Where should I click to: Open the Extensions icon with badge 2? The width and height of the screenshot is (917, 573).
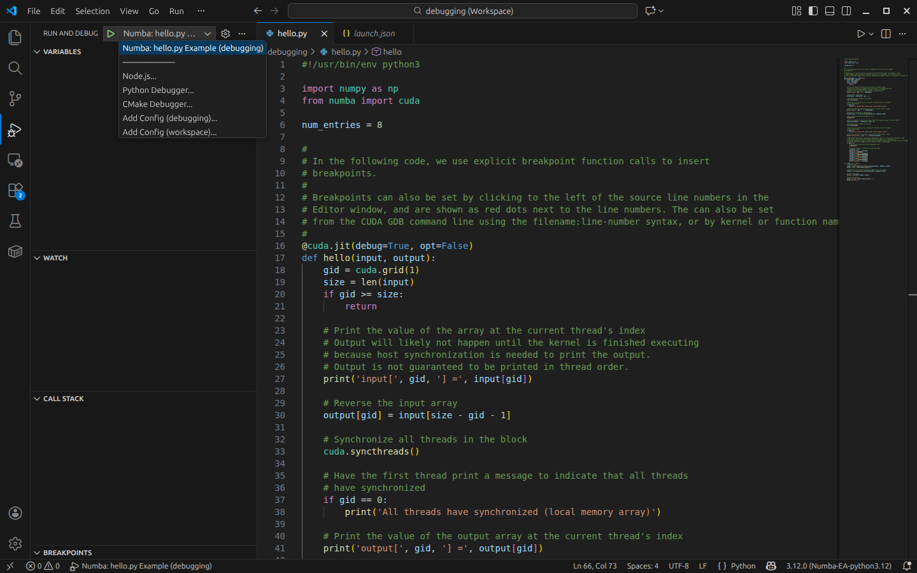tap(15, 190)
